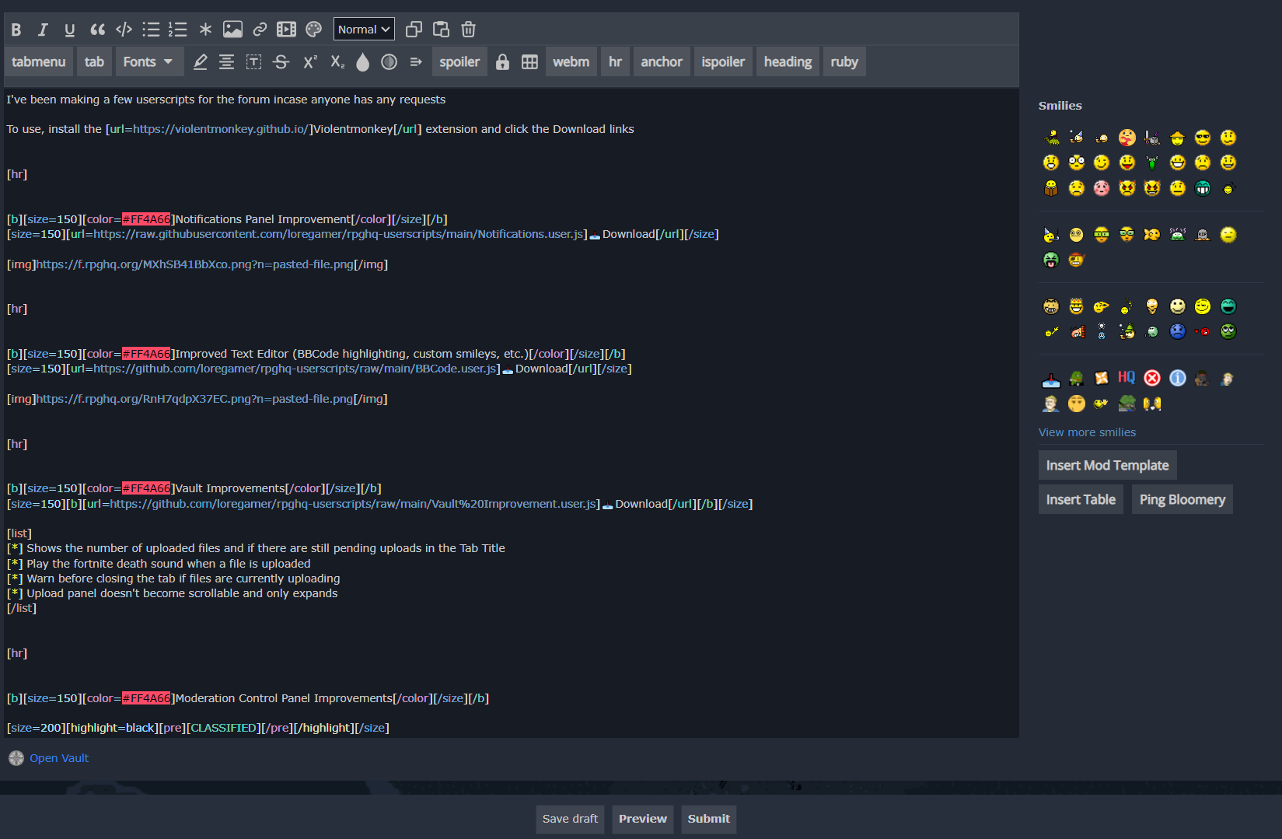Center-align the selected text

coord(226,61)
